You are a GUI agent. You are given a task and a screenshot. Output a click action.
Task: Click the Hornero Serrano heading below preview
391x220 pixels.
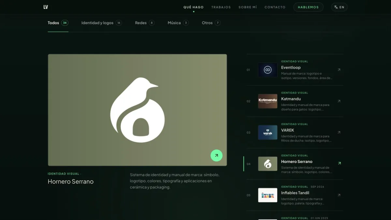71,182
